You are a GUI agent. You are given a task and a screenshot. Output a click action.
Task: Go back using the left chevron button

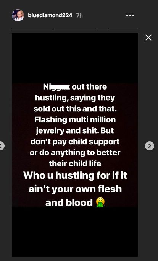2,146
